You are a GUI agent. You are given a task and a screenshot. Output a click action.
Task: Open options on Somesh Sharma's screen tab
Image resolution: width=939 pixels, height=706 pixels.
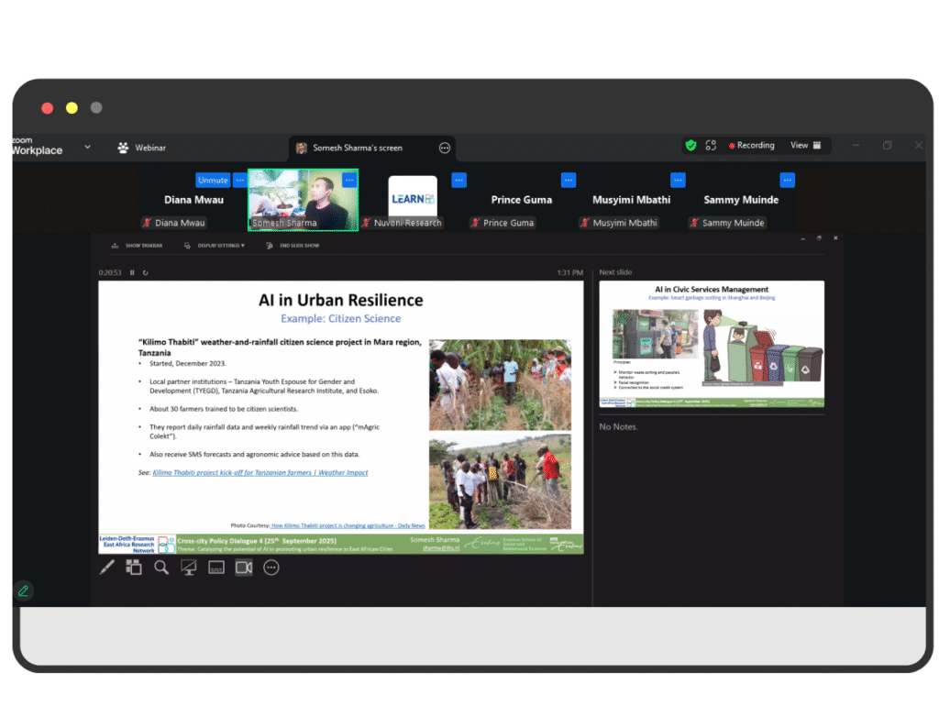[445, 148]
